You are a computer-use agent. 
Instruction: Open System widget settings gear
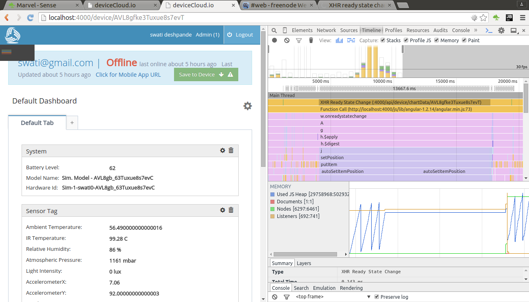pos(222,151)
